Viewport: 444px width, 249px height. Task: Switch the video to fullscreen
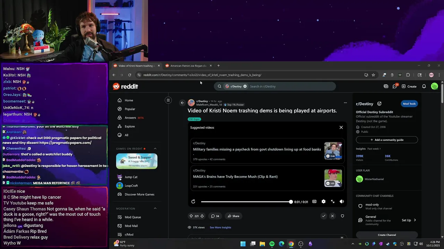[333, 202]
